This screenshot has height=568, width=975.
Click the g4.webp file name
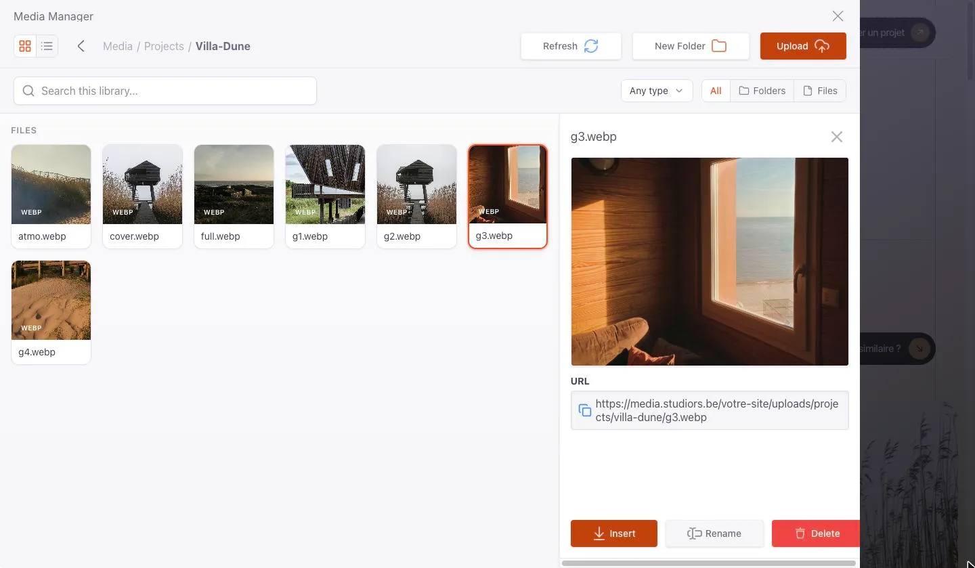click(x=37, y=352)
